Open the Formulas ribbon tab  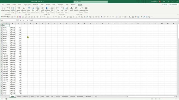[x=36, y=5]
